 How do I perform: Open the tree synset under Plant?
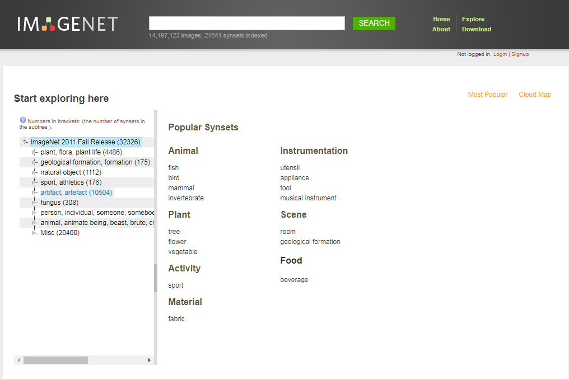(x=174, y=232)
